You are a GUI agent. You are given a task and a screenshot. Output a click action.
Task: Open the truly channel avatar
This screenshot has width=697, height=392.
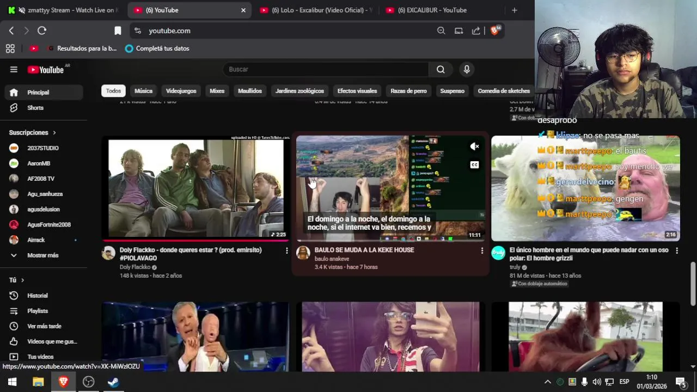coord(498,253)
